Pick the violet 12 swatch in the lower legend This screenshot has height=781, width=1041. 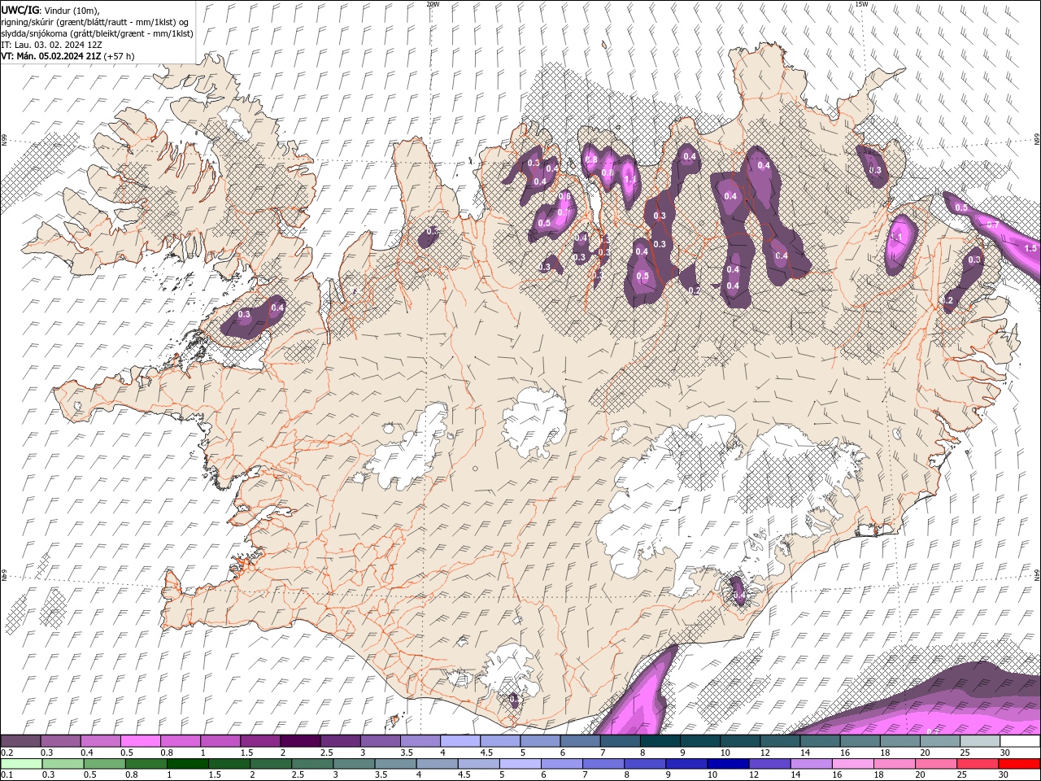(x=769, y=764)
